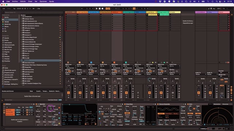Select Pro-Q 3 in browser list
234x131 pixels.
[x=41, y=60]
